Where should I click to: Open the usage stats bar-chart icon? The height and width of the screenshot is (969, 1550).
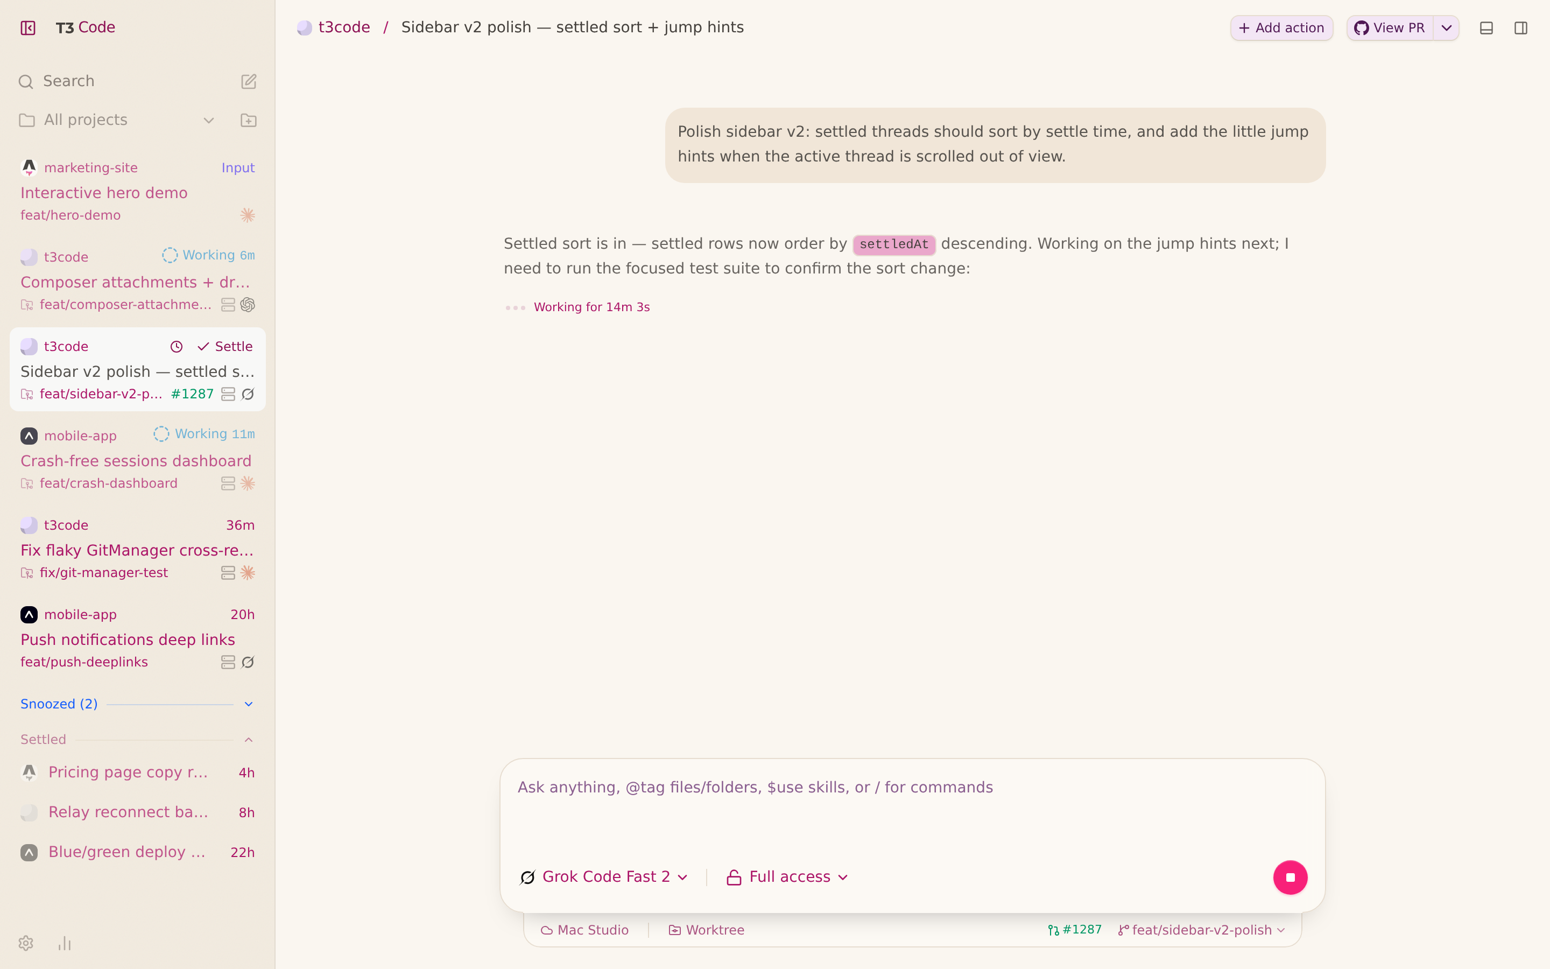click(65, 943)
